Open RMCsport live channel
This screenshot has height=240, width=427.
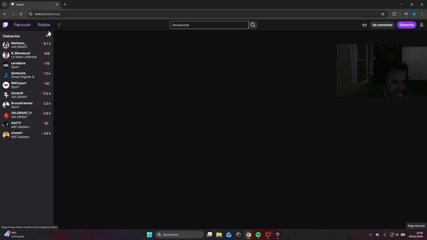(x=27, y=85)
